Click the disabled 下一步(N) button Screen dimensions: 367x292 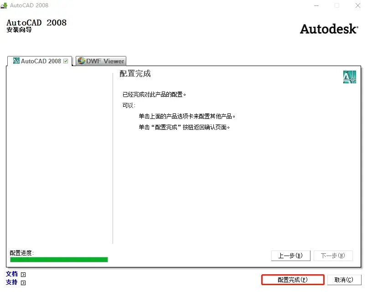[x=333, y=256]
